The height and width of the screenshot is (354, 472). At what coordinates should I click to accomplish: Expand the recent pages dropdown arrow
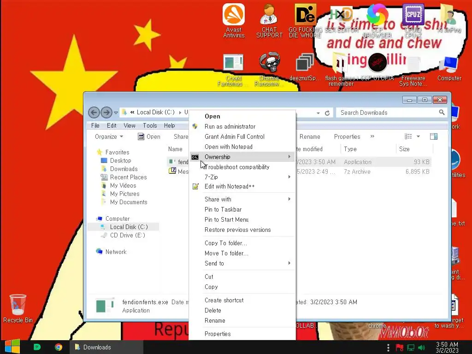pyautogui.click(x=116, y=113)
